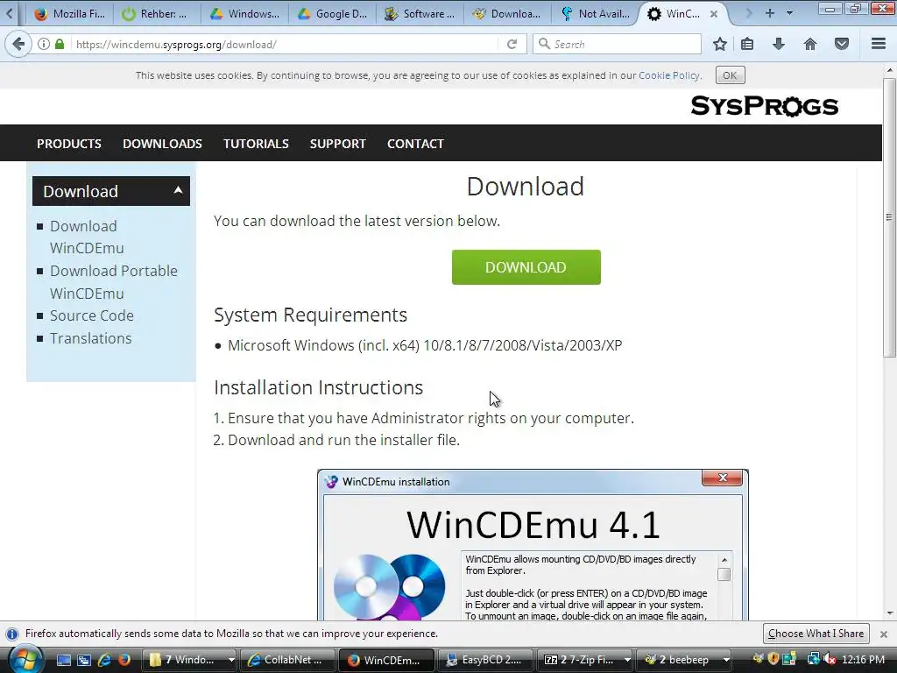The image size is (897, 673).
Task: Open the Firefox hamburger menu
Action: tap(879, 44)
